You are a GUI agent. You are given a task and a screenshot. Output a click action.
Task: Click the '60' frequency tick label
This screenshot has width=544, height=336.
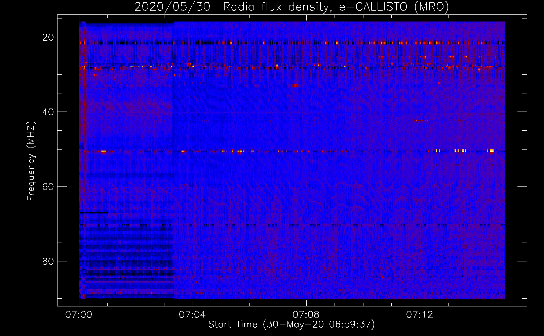pos(48,186)
